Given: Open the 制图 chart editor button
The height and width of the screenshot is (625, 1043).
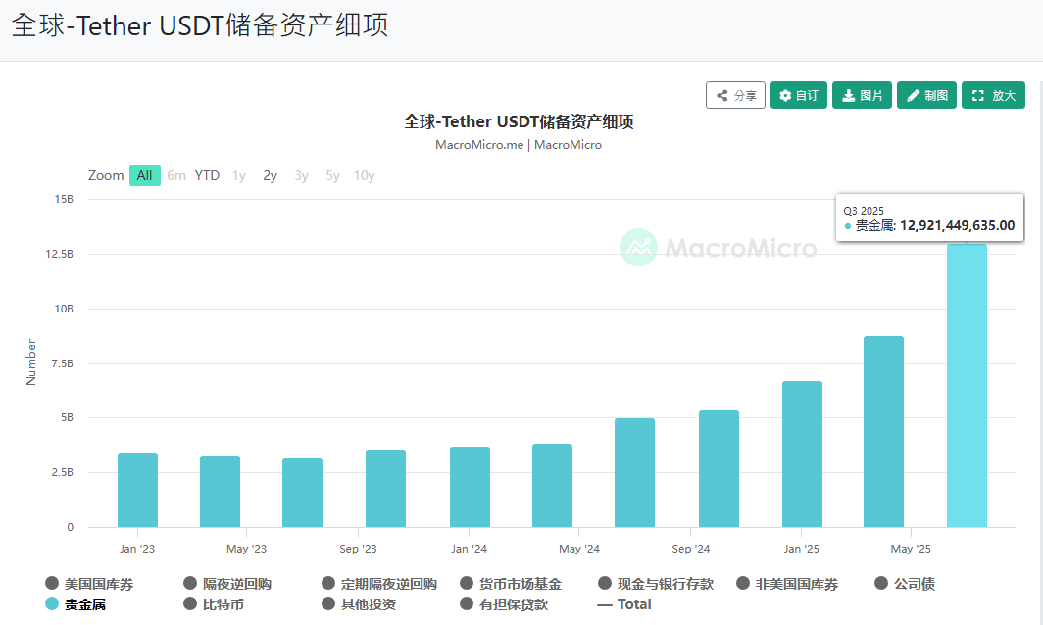Looking at the screenshot, I should pyautogui.click(x=926, y=95).
